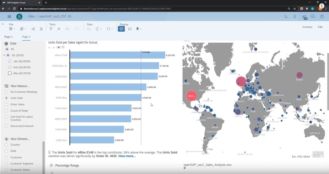
Task: Click the browser back arrow
Action: point(3,9)
